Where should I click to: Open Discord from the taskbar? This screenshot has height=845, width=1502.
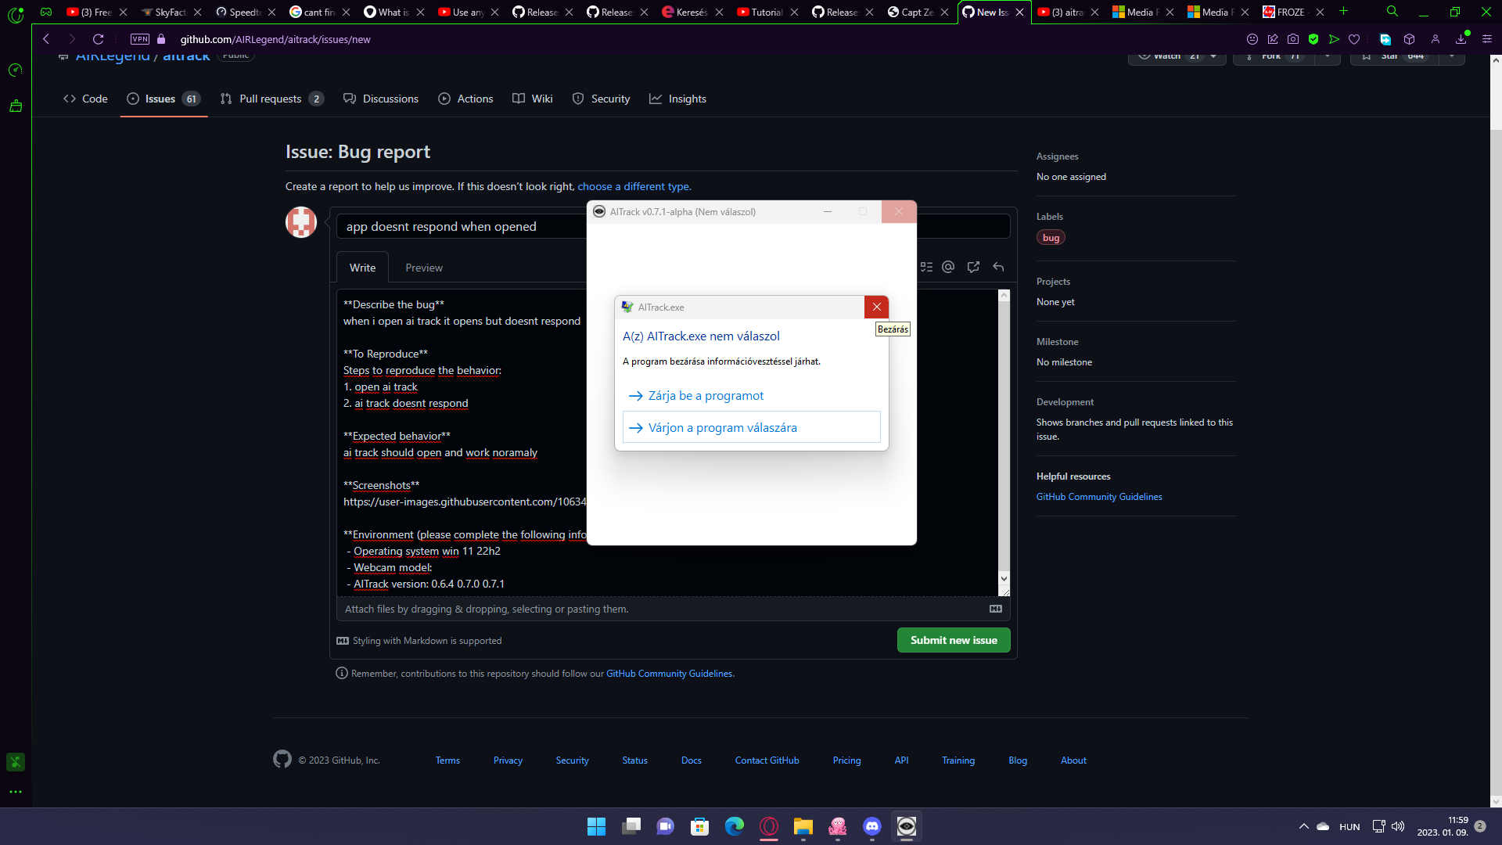click(871, 826)
